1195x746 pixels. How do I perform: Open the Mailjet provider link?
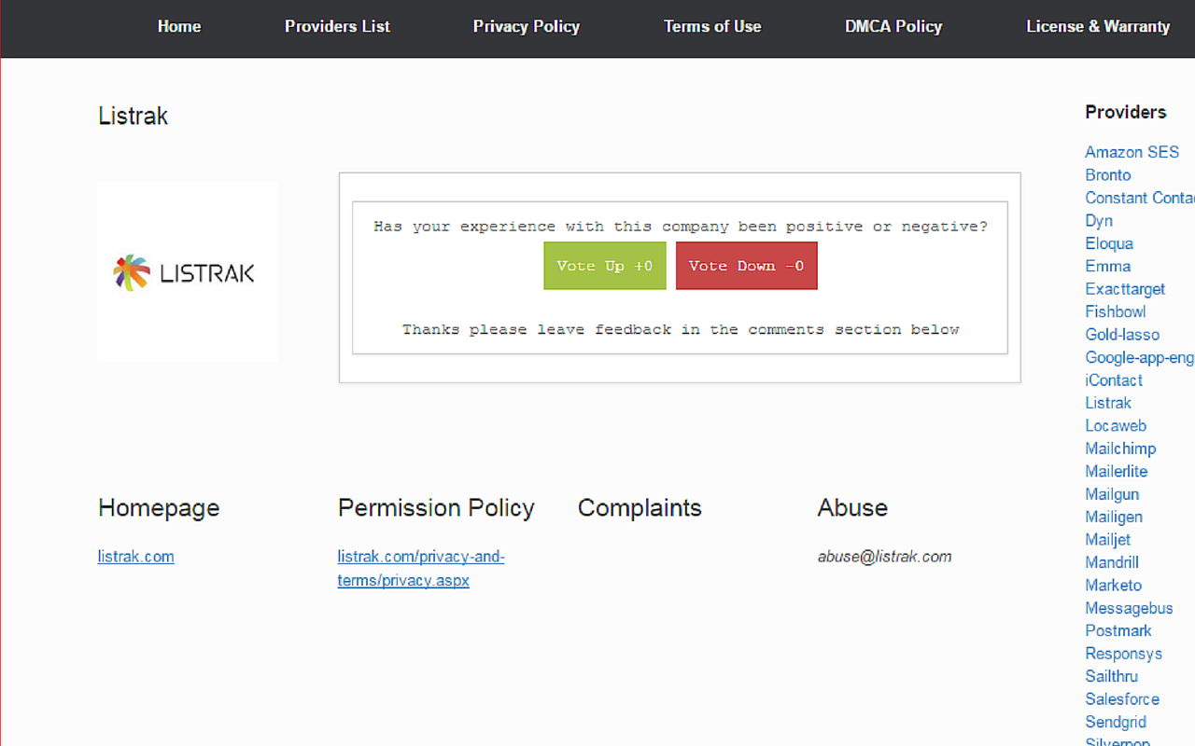(x=1108, y=540)
